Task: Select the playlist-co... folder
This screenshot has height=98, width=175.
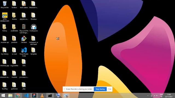Action: (24, 16)
